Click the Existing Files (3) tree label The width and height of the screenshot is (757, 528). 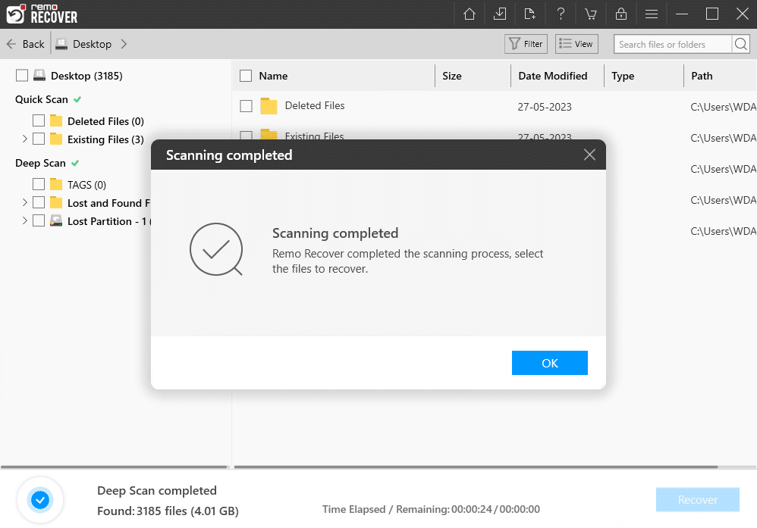pyautogui.click(x=105, y=139)
